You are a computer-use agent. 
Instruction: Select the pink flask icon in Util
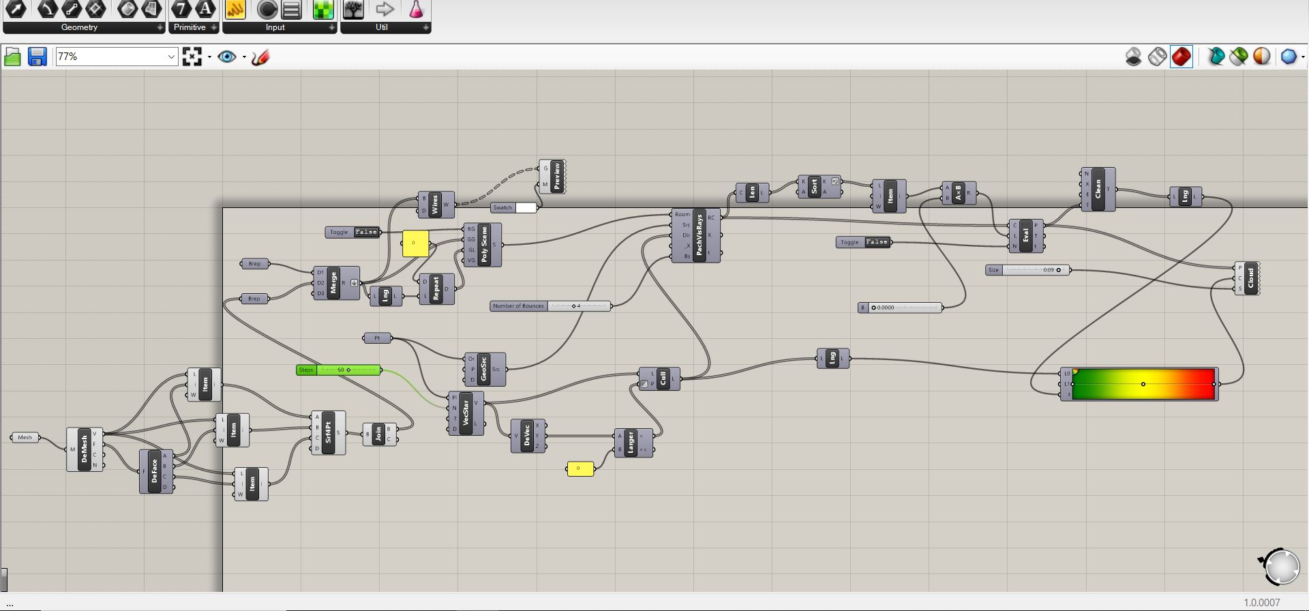pos(416,9)
